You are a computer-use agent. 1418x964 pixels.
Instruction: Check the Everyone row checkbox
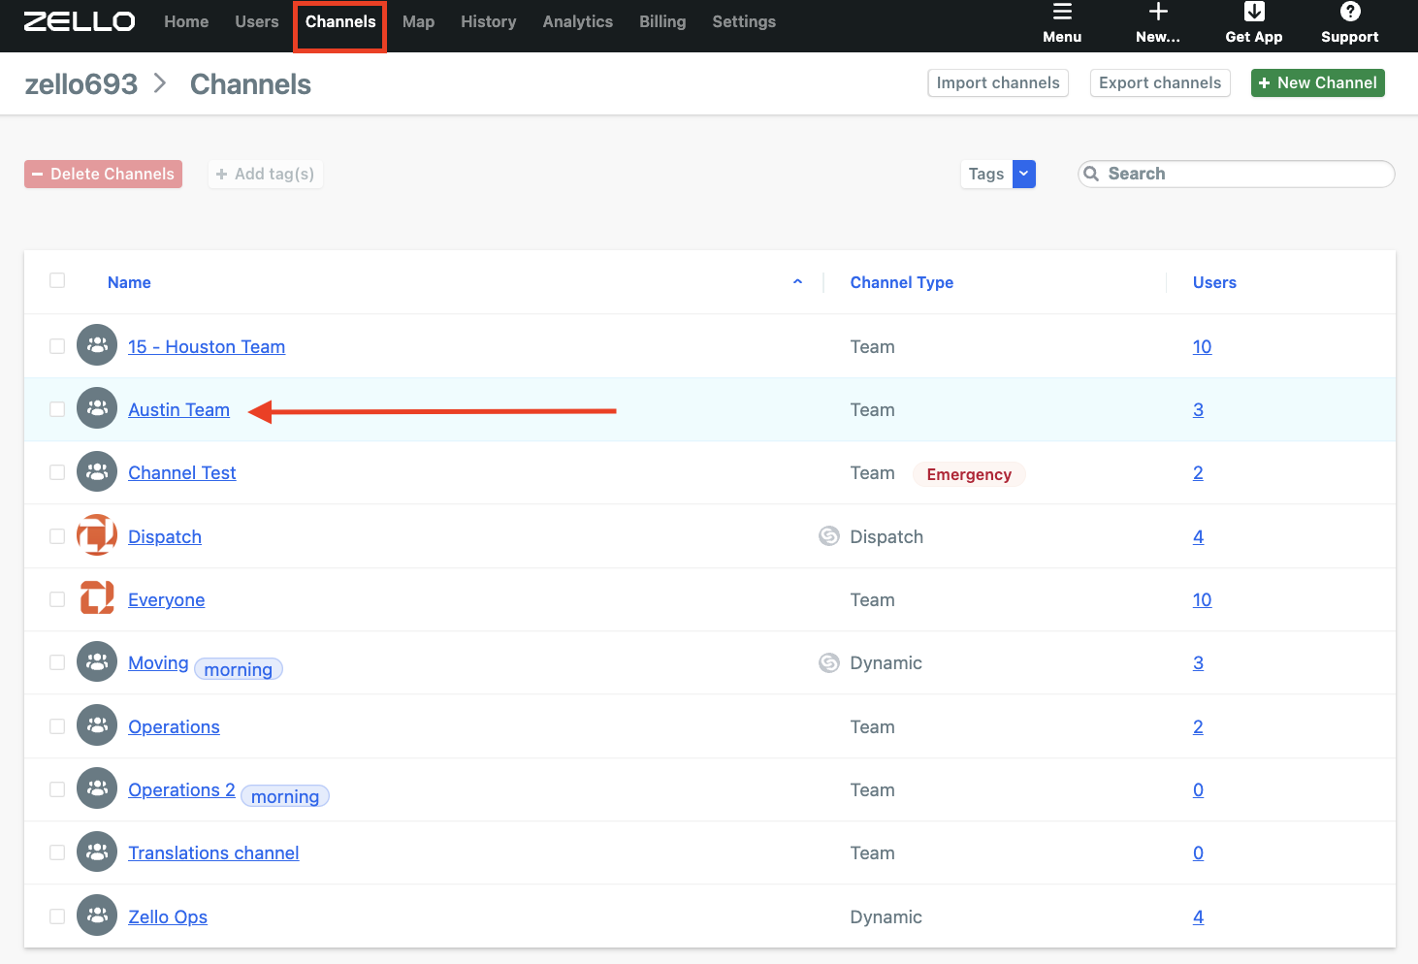(x=57, y=599)
